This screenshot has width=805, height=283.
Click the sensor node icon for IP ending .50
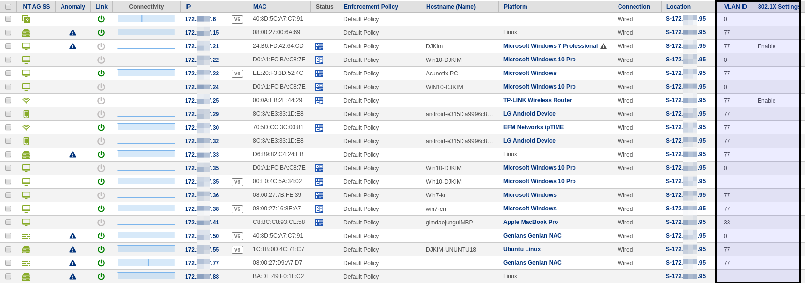(26, 236)
